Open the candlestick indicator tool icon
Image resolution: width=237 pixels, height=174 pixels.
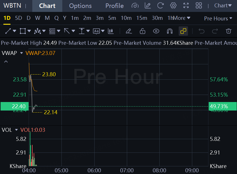pyautogui.click(x=111, y=31)
